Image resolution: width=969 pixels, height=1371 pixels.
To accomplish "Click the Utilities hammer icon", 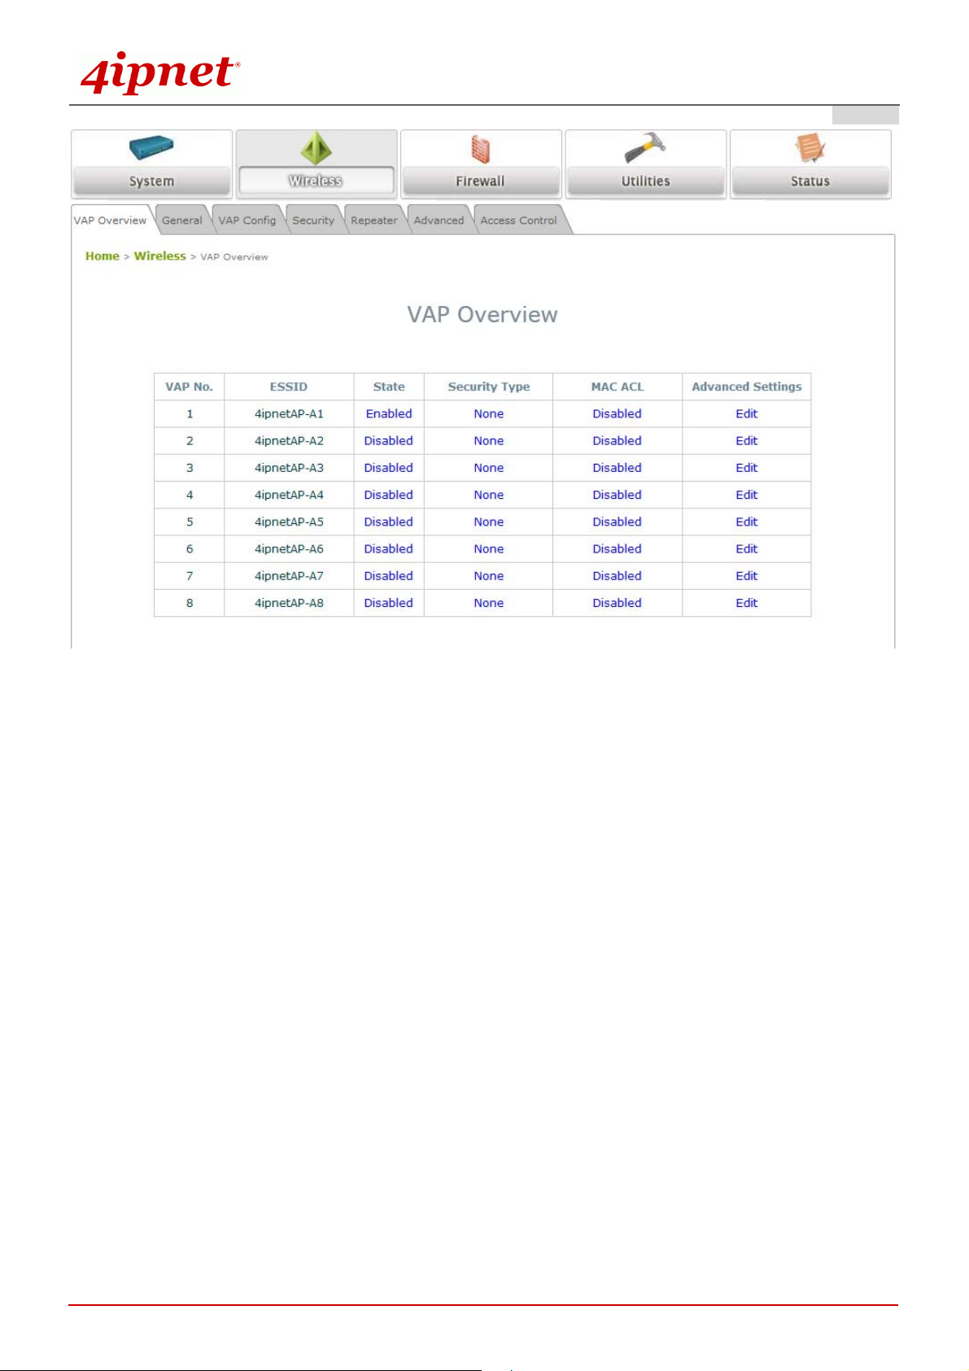I will [645, 149].
